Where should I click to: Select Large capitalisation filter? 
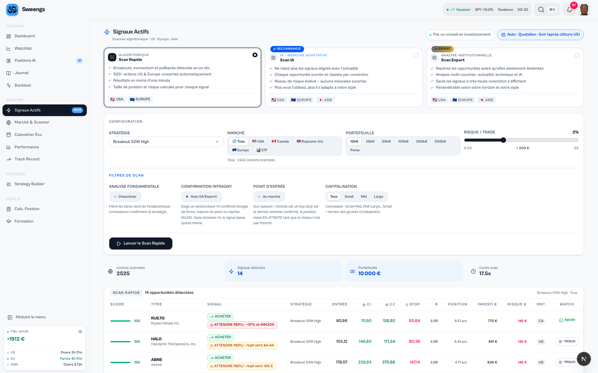coord(378,196)
